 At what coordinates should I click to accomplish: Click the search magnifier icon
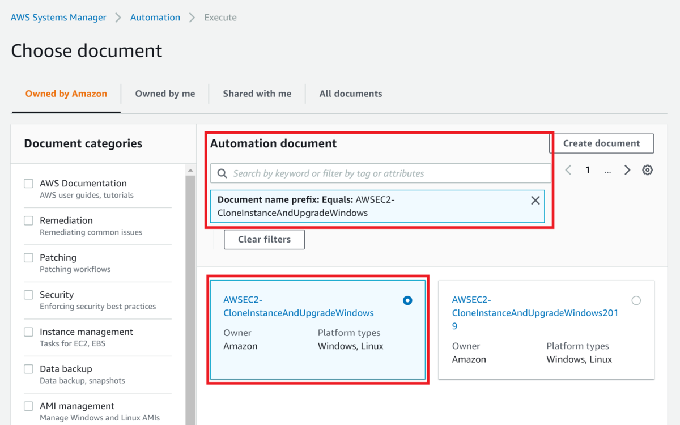pos(223,173)
